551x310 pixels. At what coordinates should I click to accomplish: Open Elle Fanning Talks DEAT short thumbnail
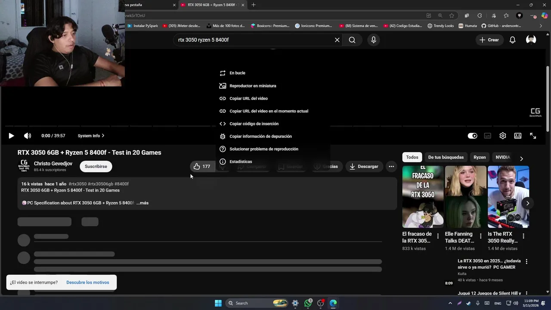(x=465, y=197)
